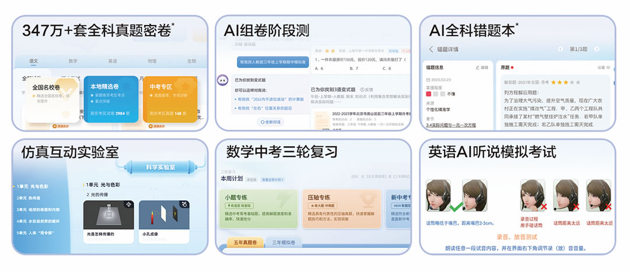
Task: Open the 小题专练 green card
Action: click(259, 209)
